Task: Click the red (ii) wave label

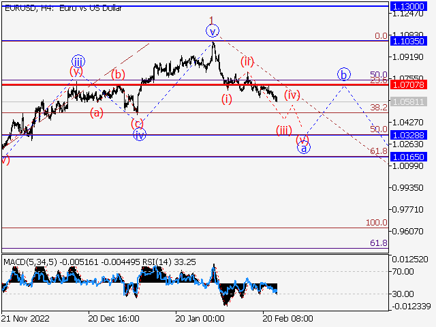Action: 247,62
